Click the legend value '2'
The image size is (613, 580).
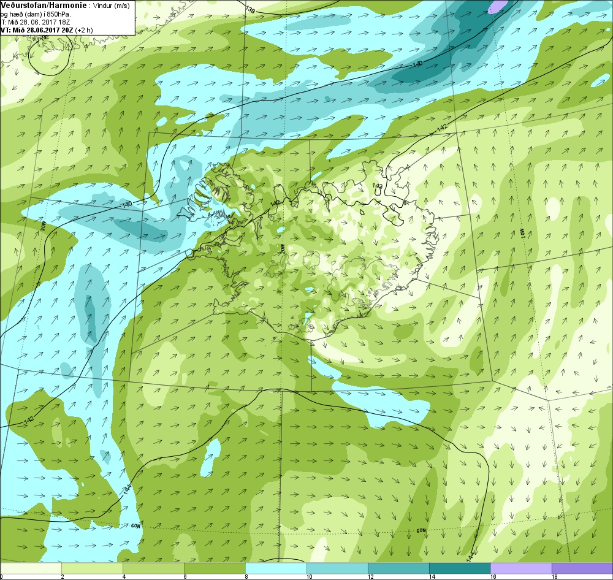[x=62, y=576]
